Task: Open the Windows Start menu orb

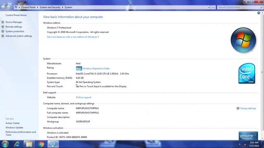Action: click(x=5, y=144)
